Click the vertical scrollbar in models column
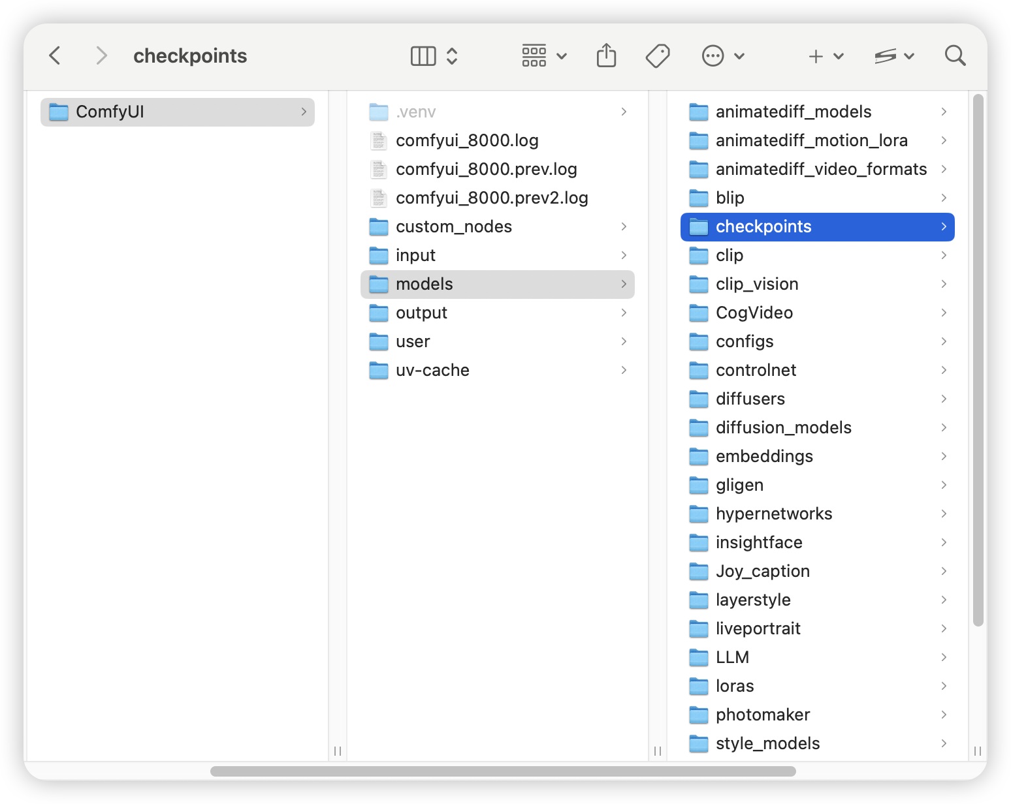Viewport: 1011px width, 804px height. pyautogui.click(x=978, y=360)
